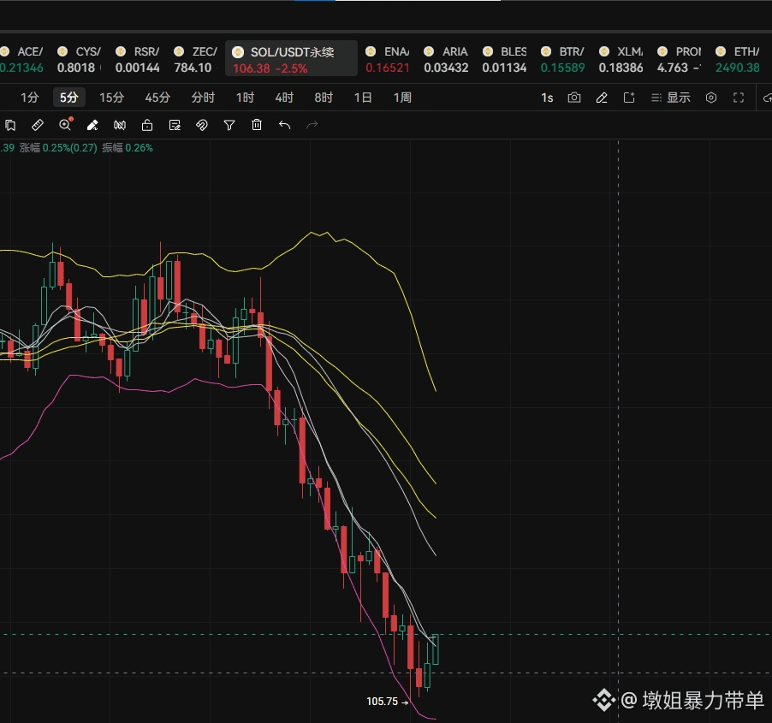Select the SOL/USDT永续 ticker tab

click(x=291, y=59)
